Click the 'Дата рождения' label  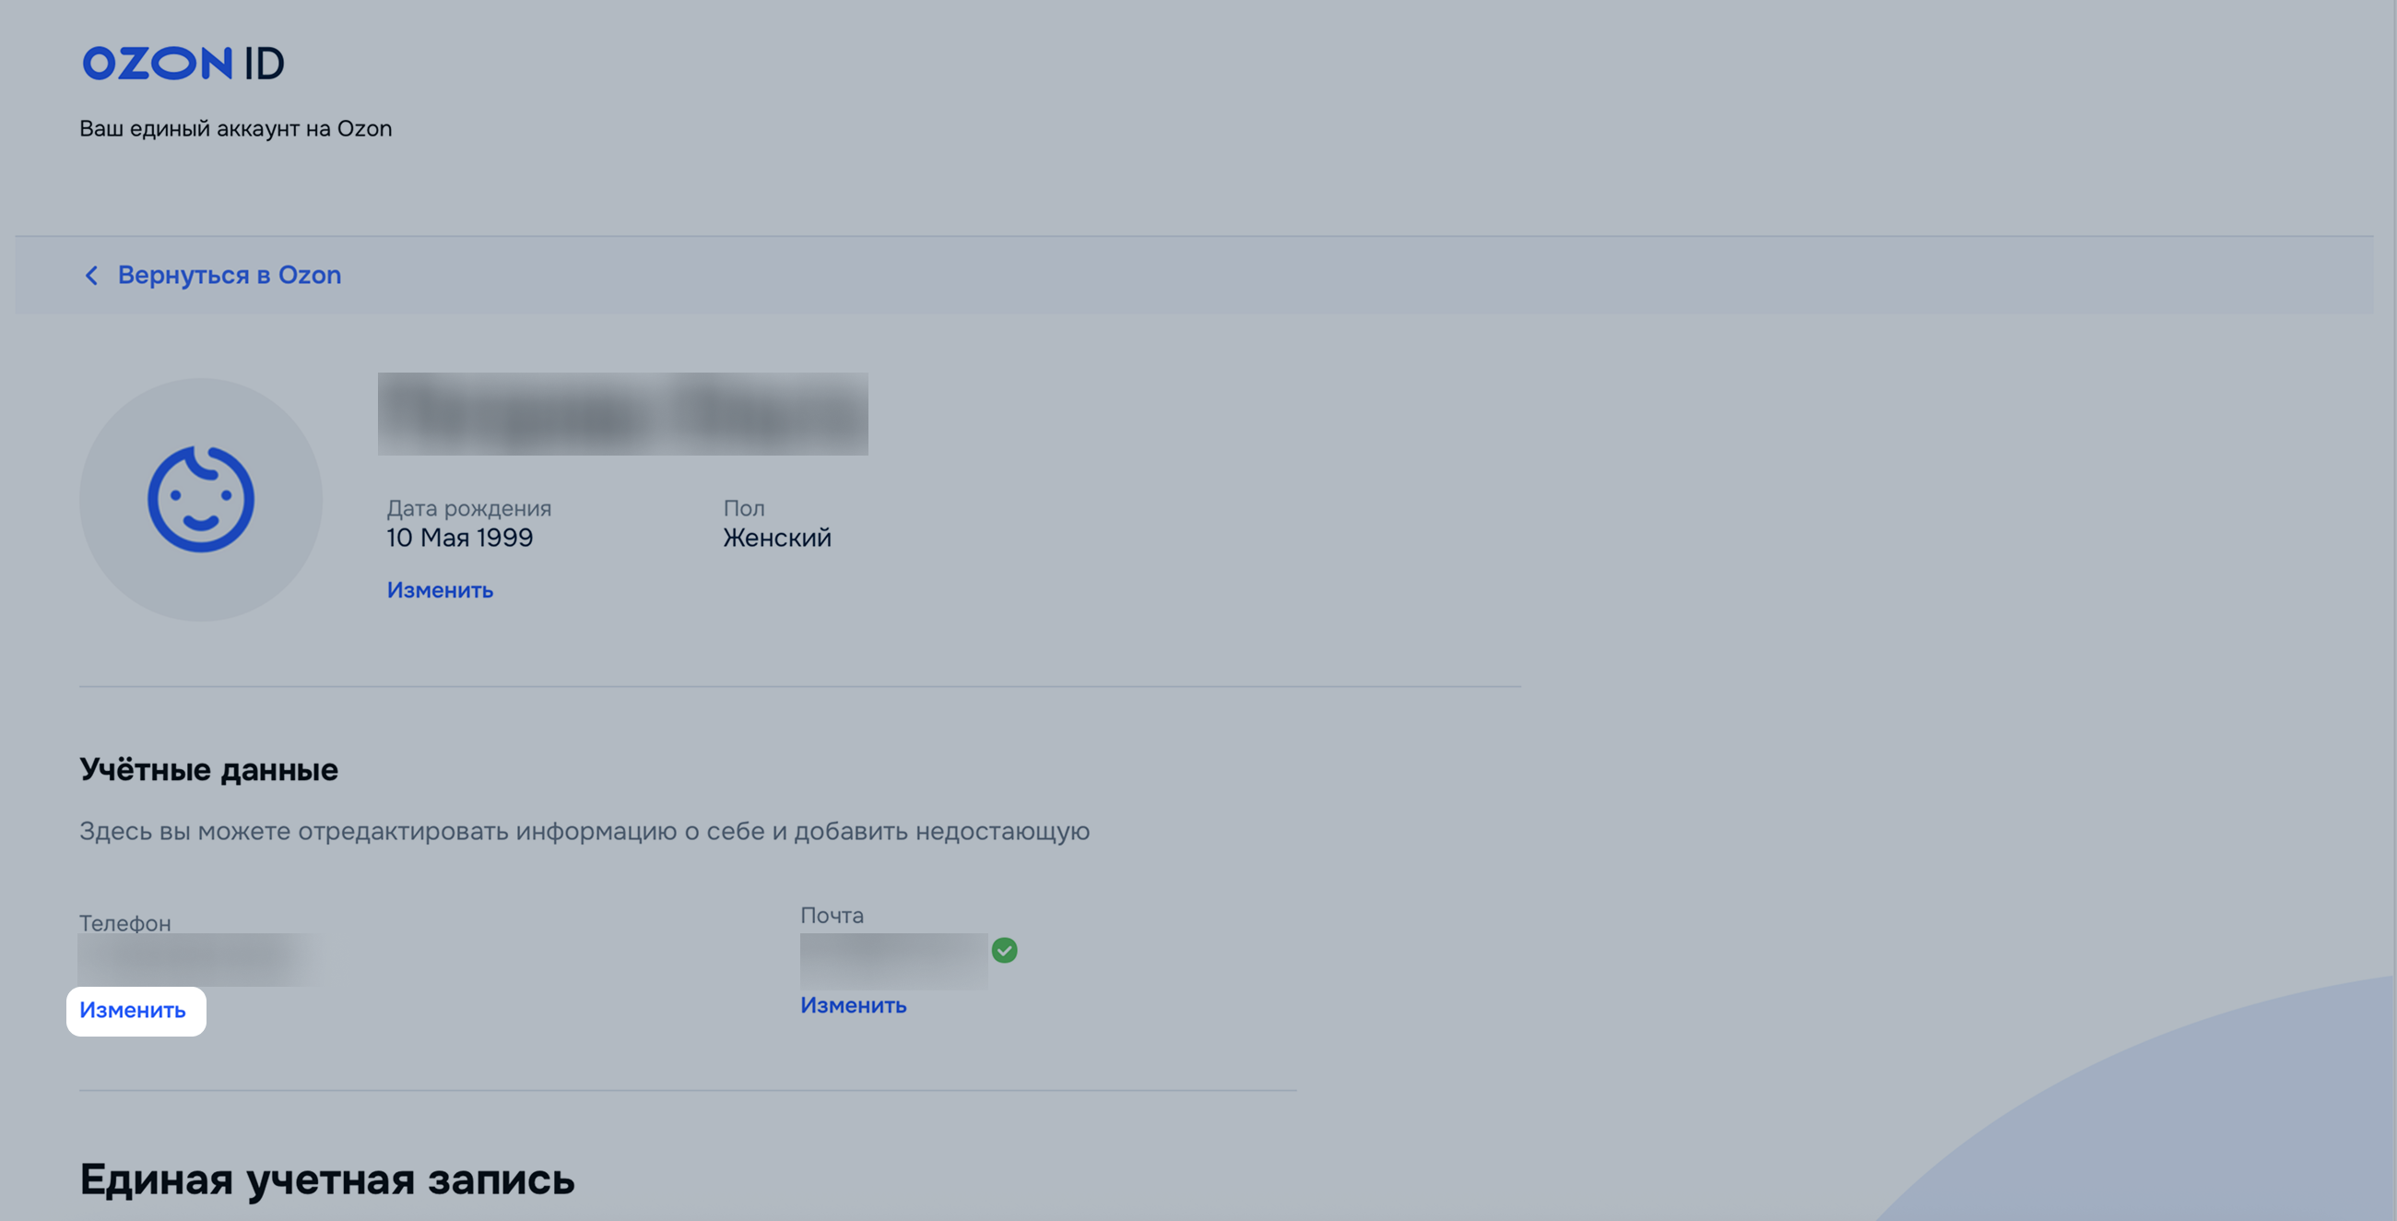pyautogui.click(x=469, y=508)
